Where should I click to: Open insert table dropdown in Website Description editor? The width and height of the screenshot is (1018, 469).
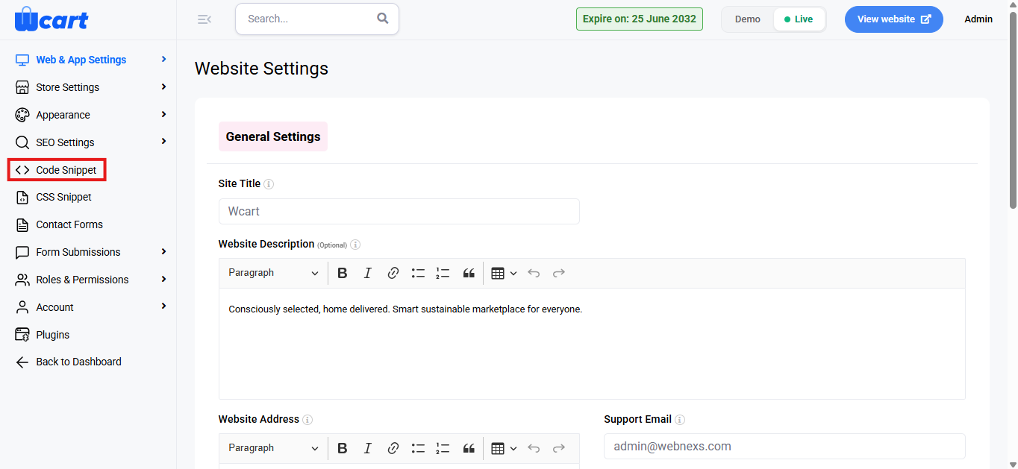tap(505, 273)
